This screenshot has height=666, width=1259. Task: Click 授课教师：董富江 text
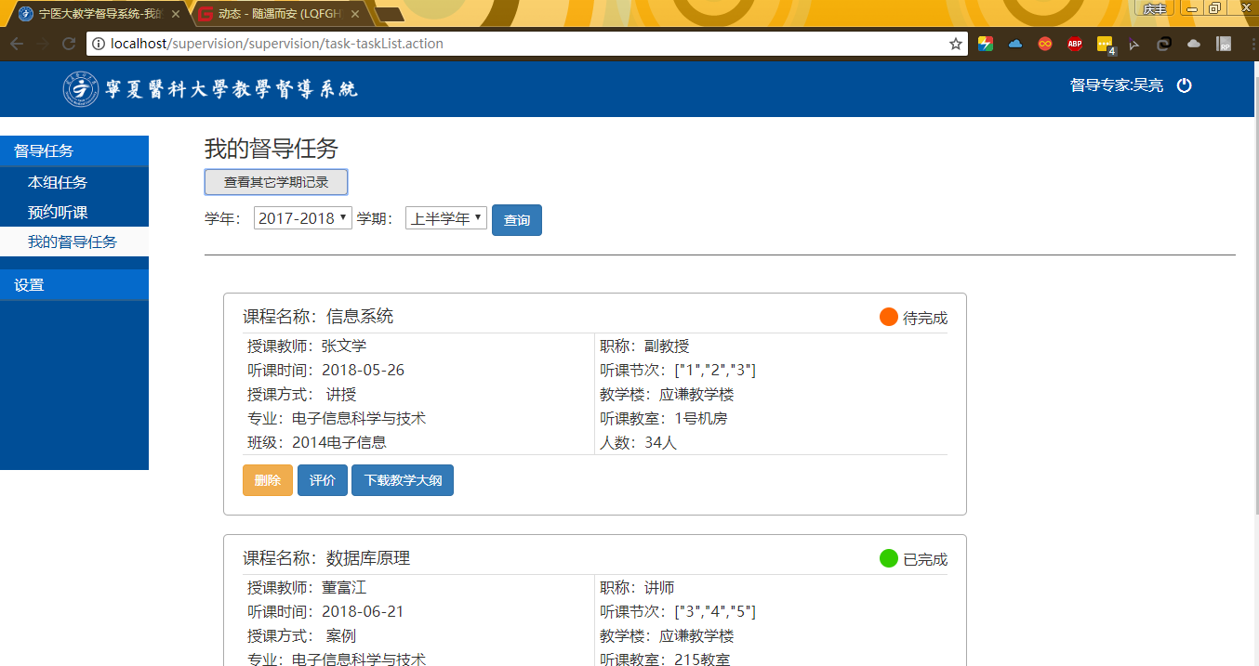(x=307, y=588)
